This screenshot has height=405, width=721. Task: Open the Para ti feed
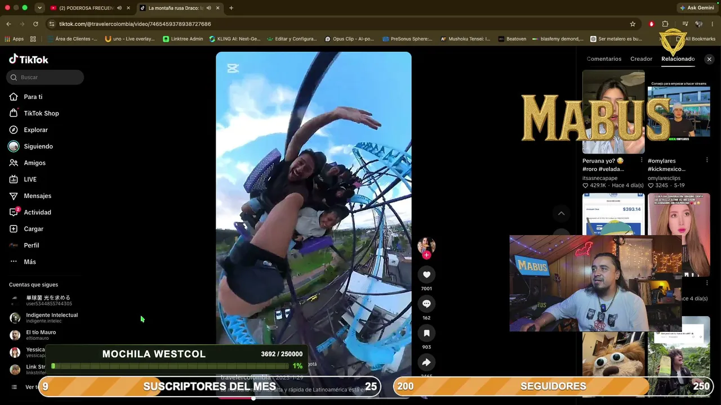tap(33, 97)
